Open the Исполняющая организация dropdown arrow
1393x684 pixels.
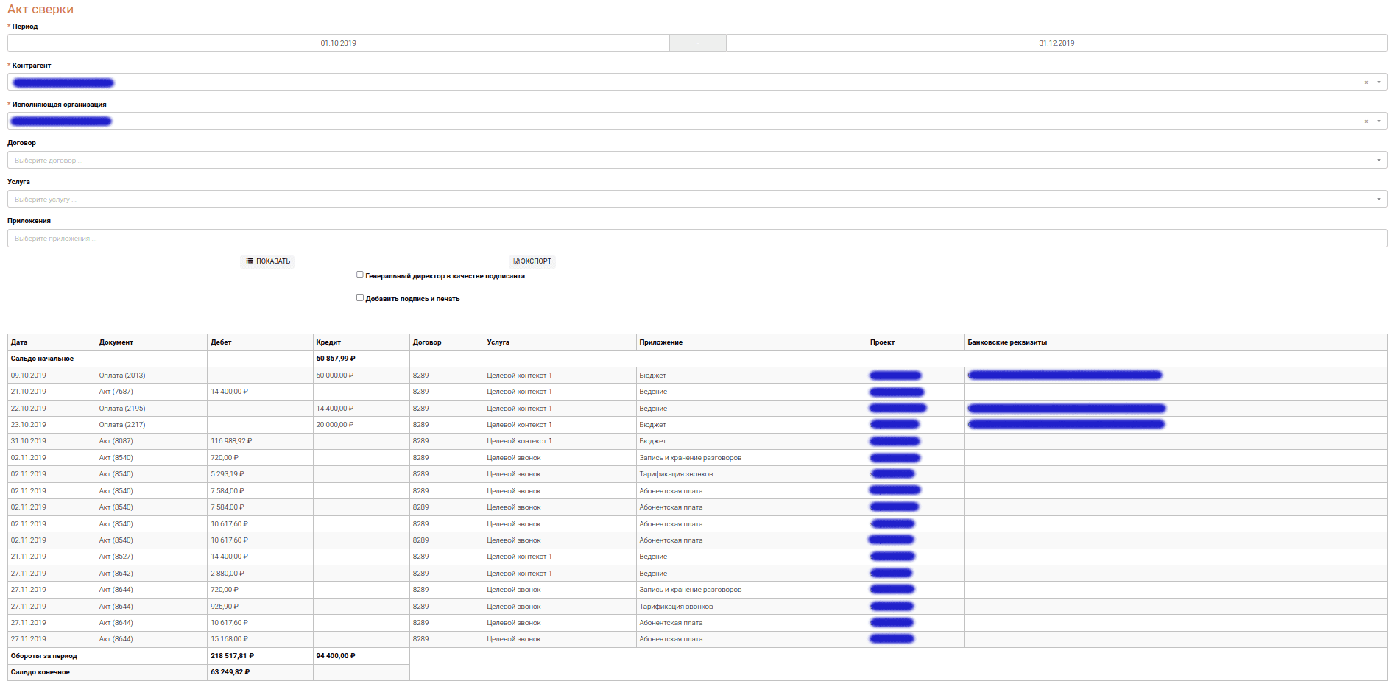pyautogui.click(x=1378, y=121)
